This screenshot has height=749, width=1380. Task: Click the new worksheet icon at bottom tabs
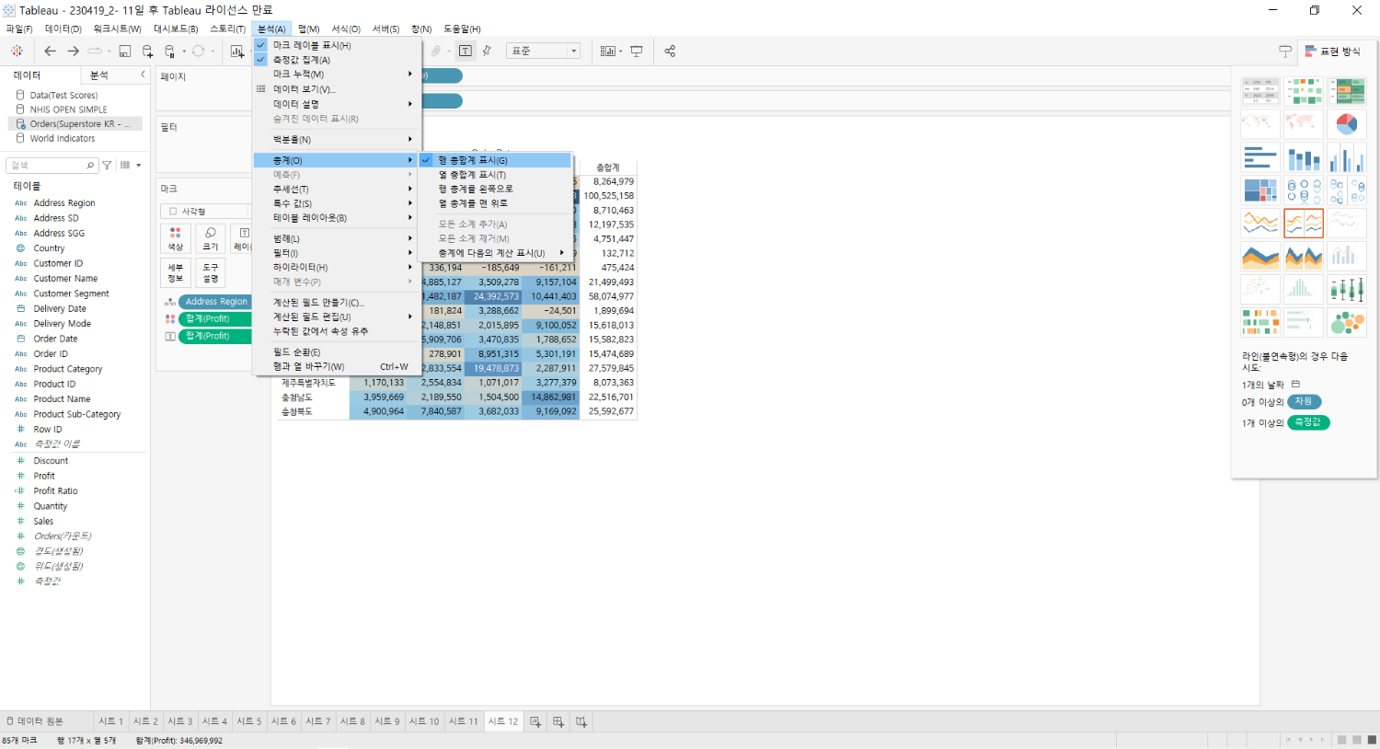tap(535, 721)
